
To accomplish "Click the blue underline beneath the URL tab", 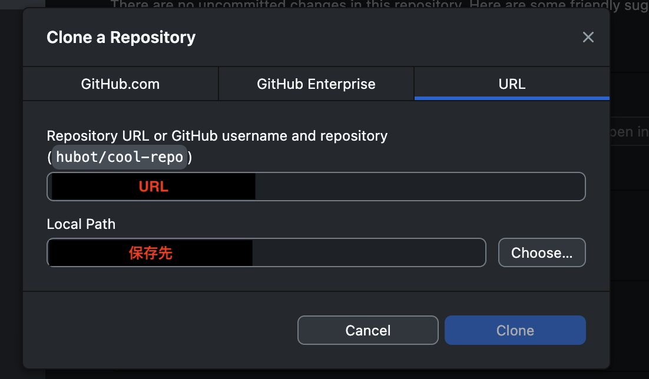I will pos(512,98).
